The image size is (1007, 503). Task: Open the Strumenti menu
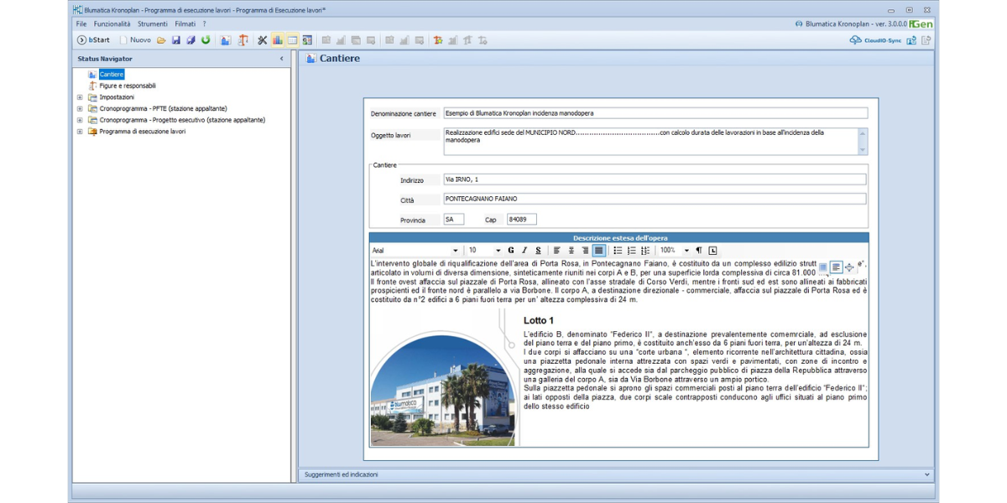click(x=153, y=24)
